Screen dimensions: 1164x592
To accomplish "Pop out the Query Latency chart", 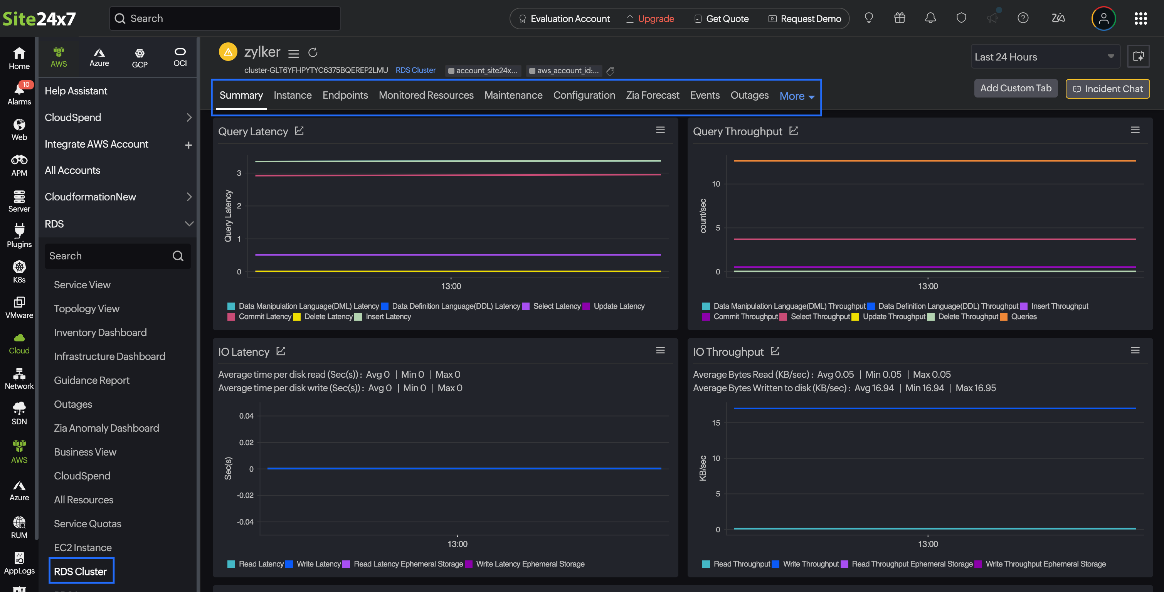I will click(299, 131).
